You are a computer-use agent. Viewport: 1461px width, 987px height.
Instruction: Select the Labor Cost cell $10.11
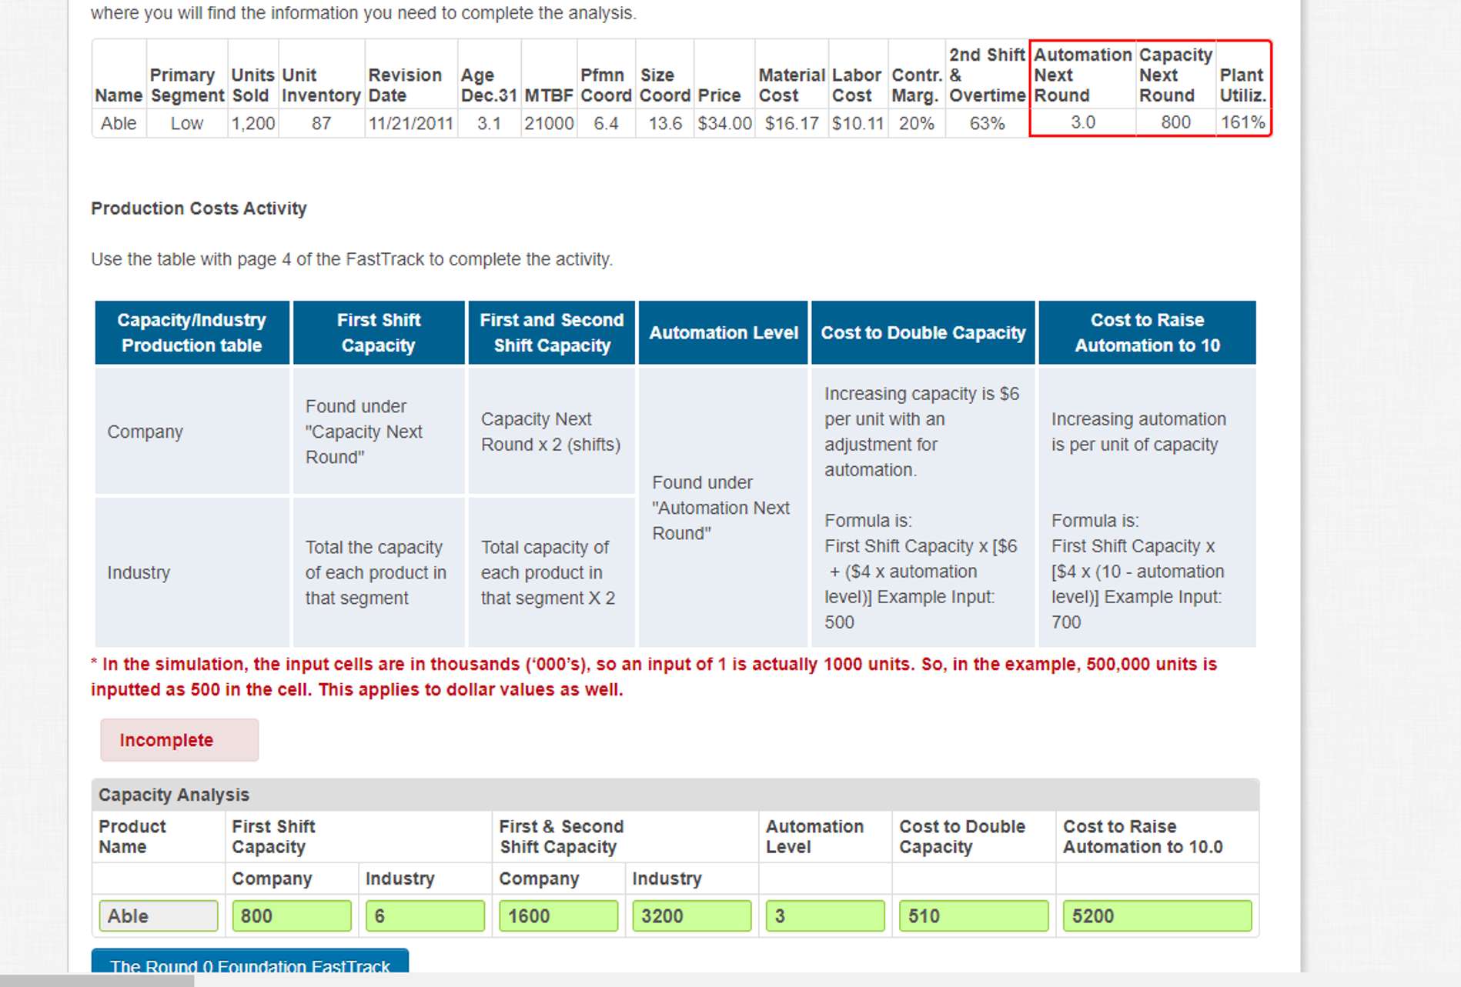[x=858, y=123]
